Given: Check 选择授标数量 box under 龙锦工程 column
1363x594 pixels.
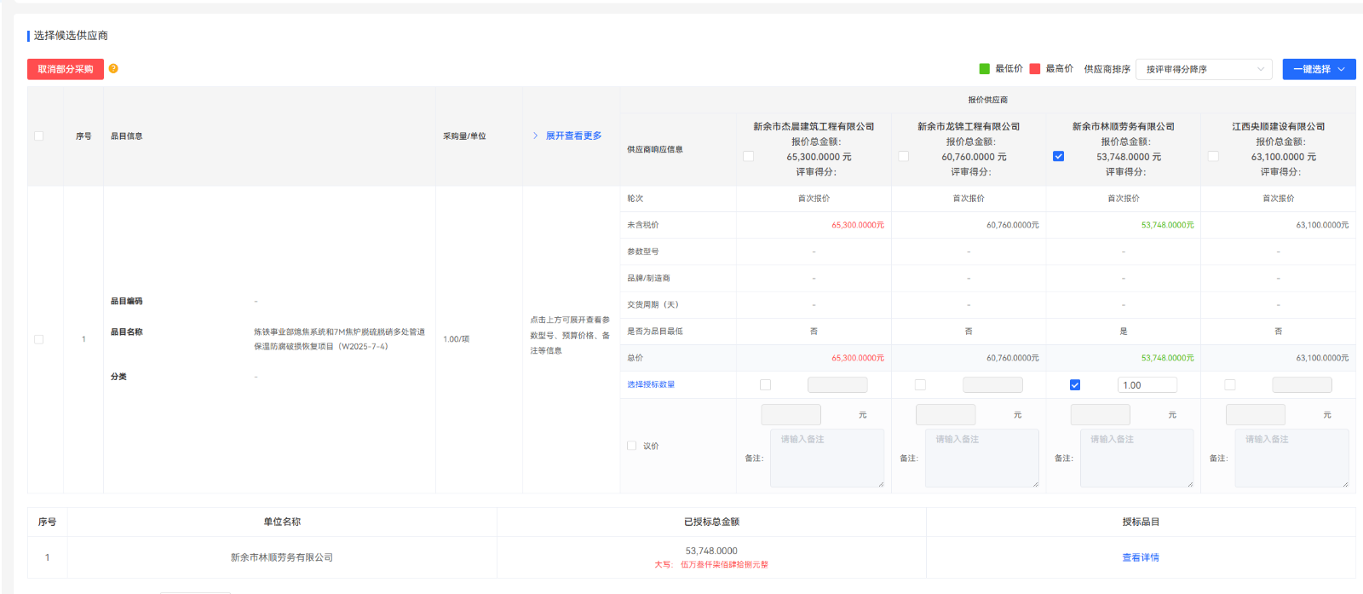Looking at the screenshot, I should coord(920,385).
